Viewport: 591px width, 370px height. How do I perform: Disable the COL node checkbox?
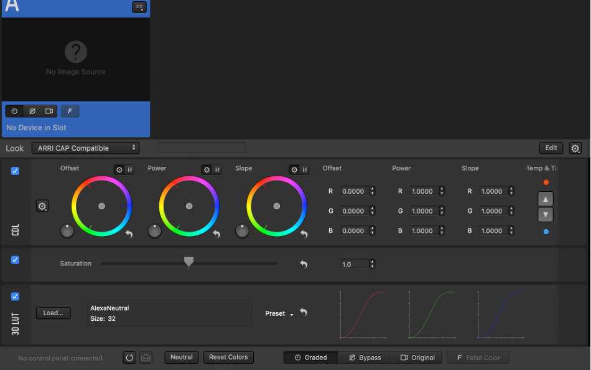15,171
